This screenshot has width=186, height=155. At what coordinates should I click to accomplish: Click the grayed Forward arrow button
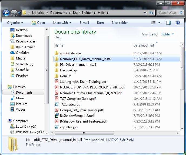pyautogui.click(x=14, y=13)
